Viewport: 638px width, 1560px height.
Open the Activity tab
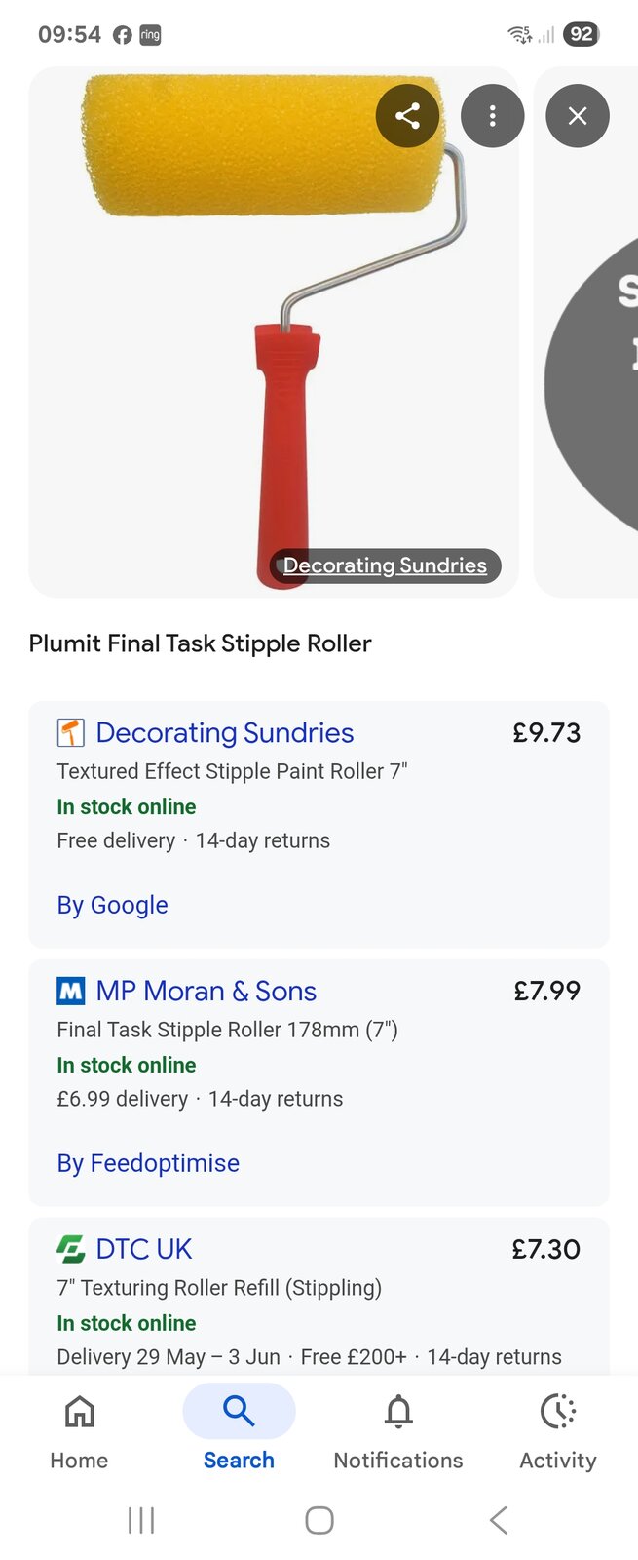558,1430
